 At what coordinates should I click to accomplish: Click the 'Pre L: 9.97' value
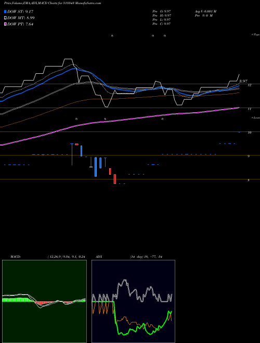(x=162, y=20)
